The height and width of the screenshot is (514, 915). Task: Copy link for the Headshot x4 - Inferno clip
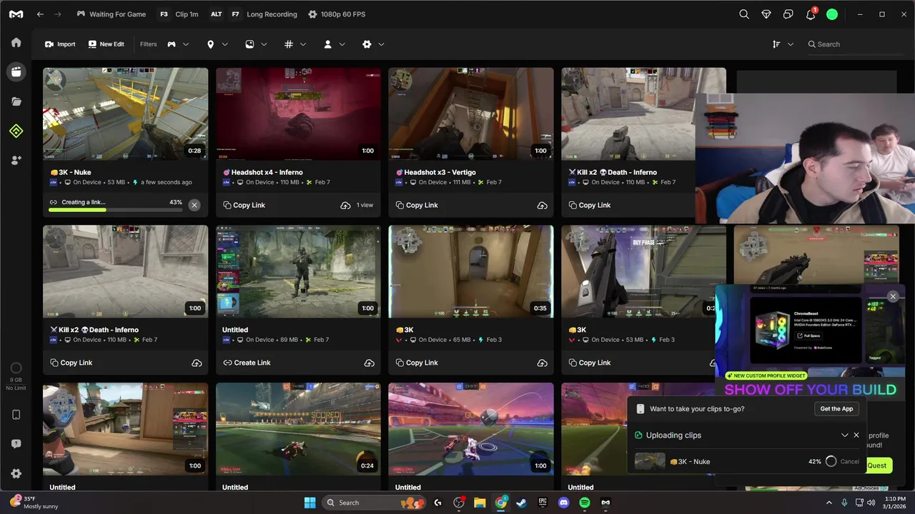coord(244,205)
